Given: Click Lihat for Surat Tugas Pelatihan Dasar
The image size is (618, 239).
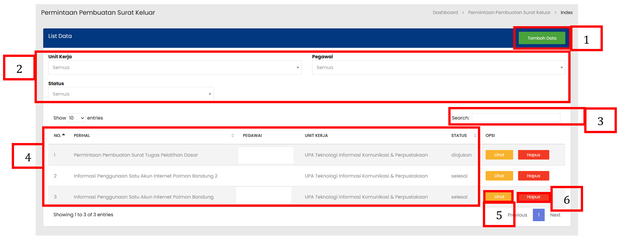Looking at the screenshot, I should tap(499, 155).
